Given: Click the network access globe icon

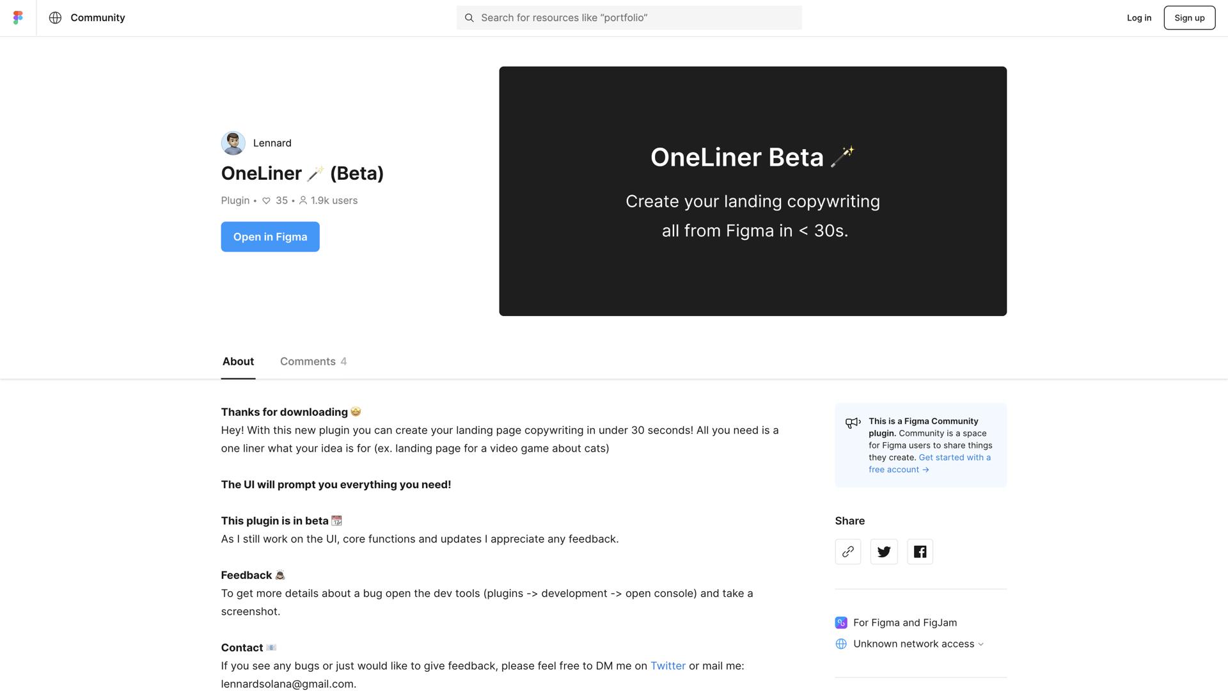Looking at the screenshot, I should (x=840, y=644).
